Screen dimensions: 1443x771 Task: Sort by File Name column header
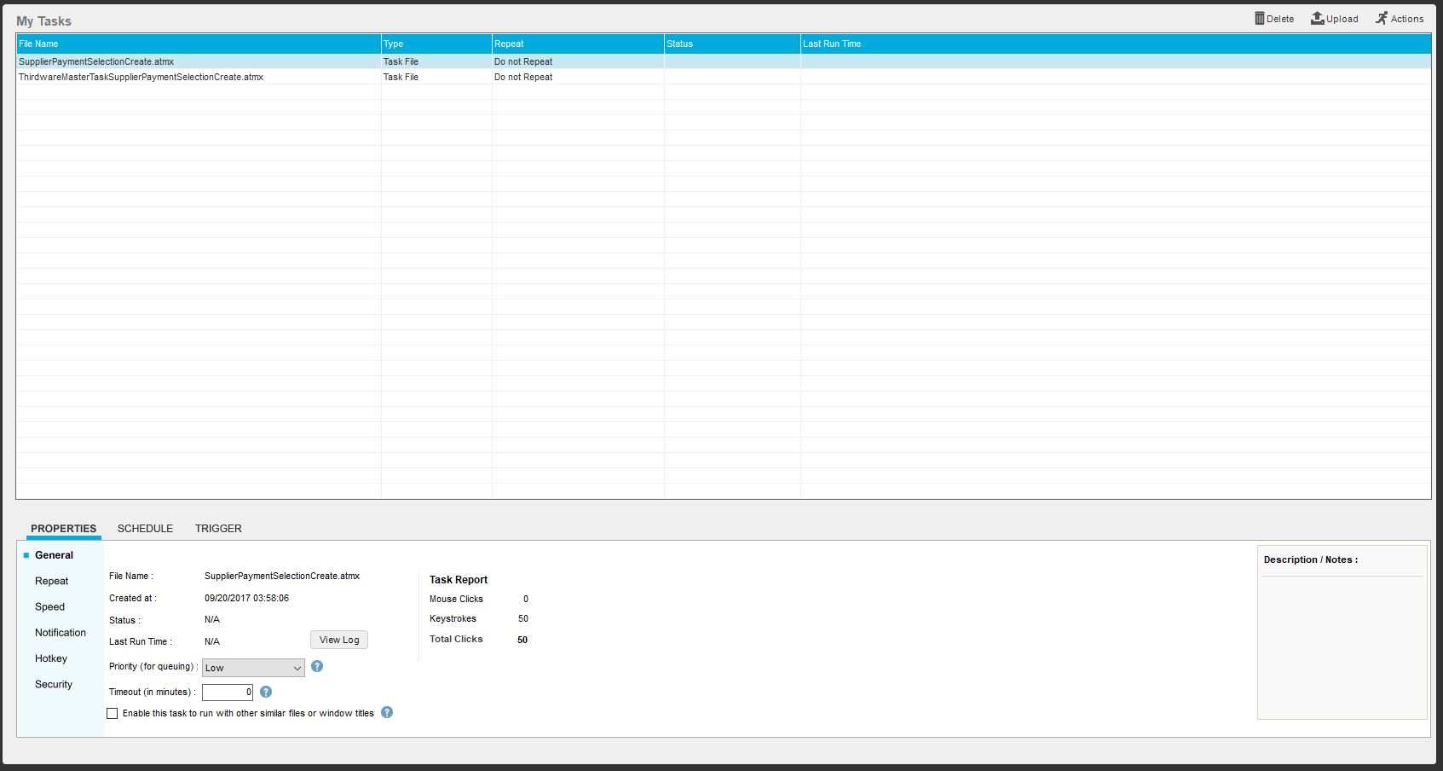[198, 43]
